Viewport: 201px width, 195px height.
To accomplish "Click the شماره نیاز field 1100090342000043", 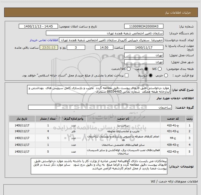I will [144, 26].
